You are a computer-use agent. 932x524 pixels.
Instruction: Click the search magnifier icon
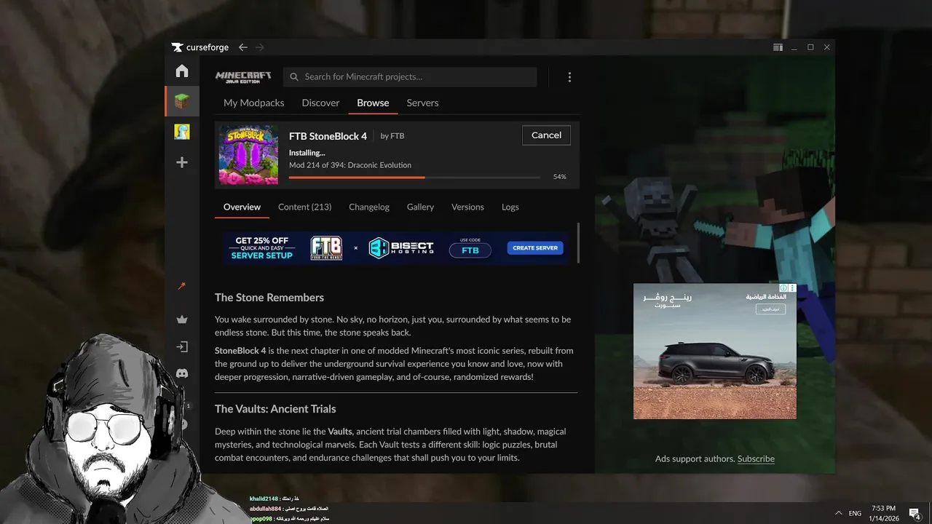[293, 76]
